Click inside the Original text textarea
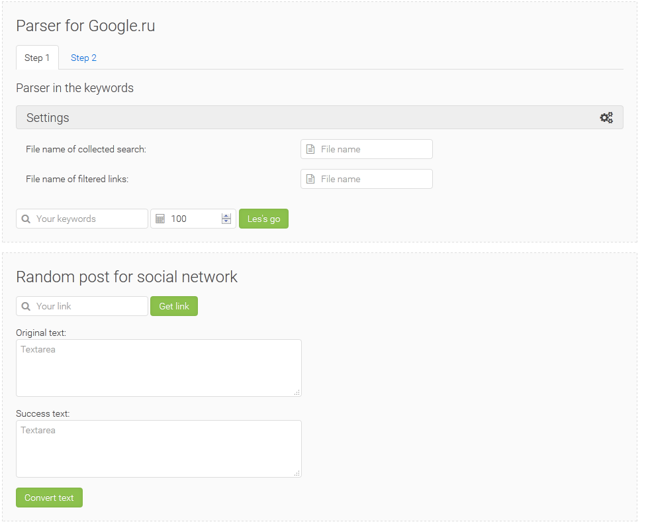The height and width of the screenshot is (530, 648). point(159,368)
